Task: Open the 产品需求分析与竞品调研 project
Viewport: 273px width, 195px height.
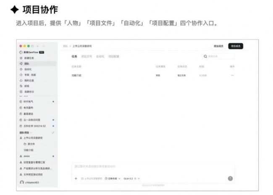Action: 37,169
